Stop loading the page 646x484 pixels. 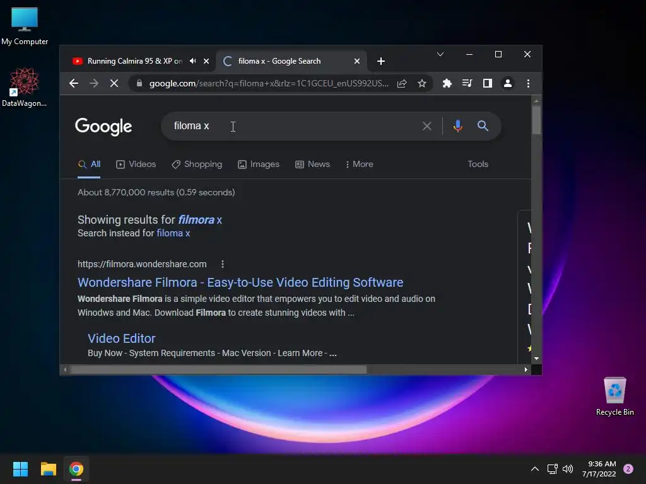click(x=114, y=84)
